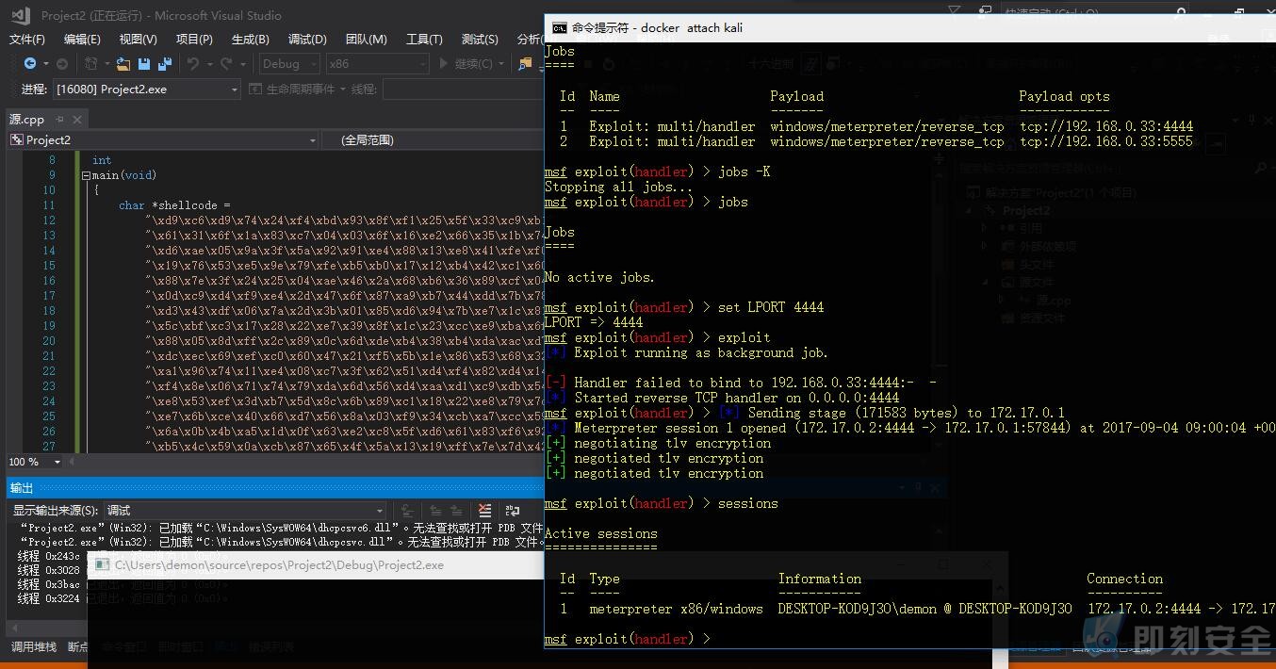Close the 源.cpp editor tab
1276x669 pixels.
point(78,119)
